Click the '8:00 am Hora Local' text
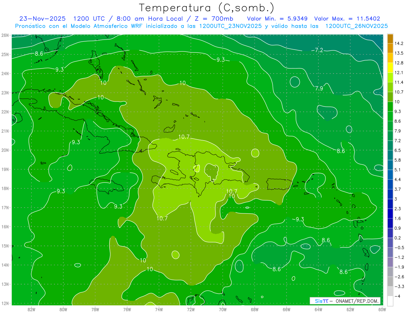Screen dimensions: 406x314 149,18
